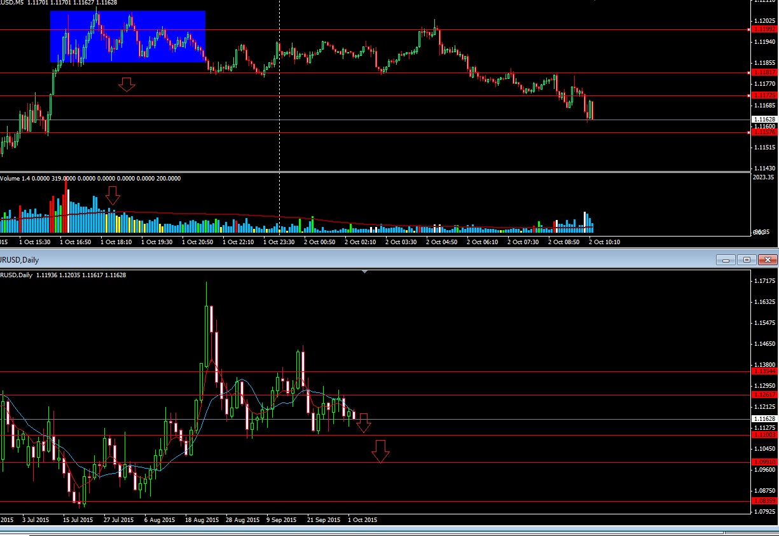This screenshot has width=779, height=536.
Task: Click the 1 Oct 18:10 time label
Action: 116,242
